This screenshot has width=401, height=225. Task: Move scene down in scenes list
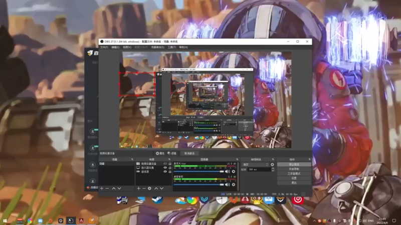pyautogui.click(x=119, y=188)
